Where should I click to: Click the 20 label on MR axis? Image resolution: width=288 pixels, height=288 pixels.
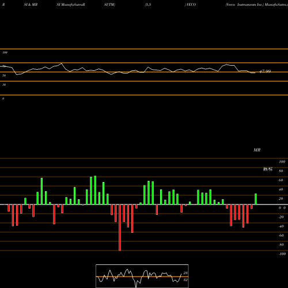pos(281,199)
